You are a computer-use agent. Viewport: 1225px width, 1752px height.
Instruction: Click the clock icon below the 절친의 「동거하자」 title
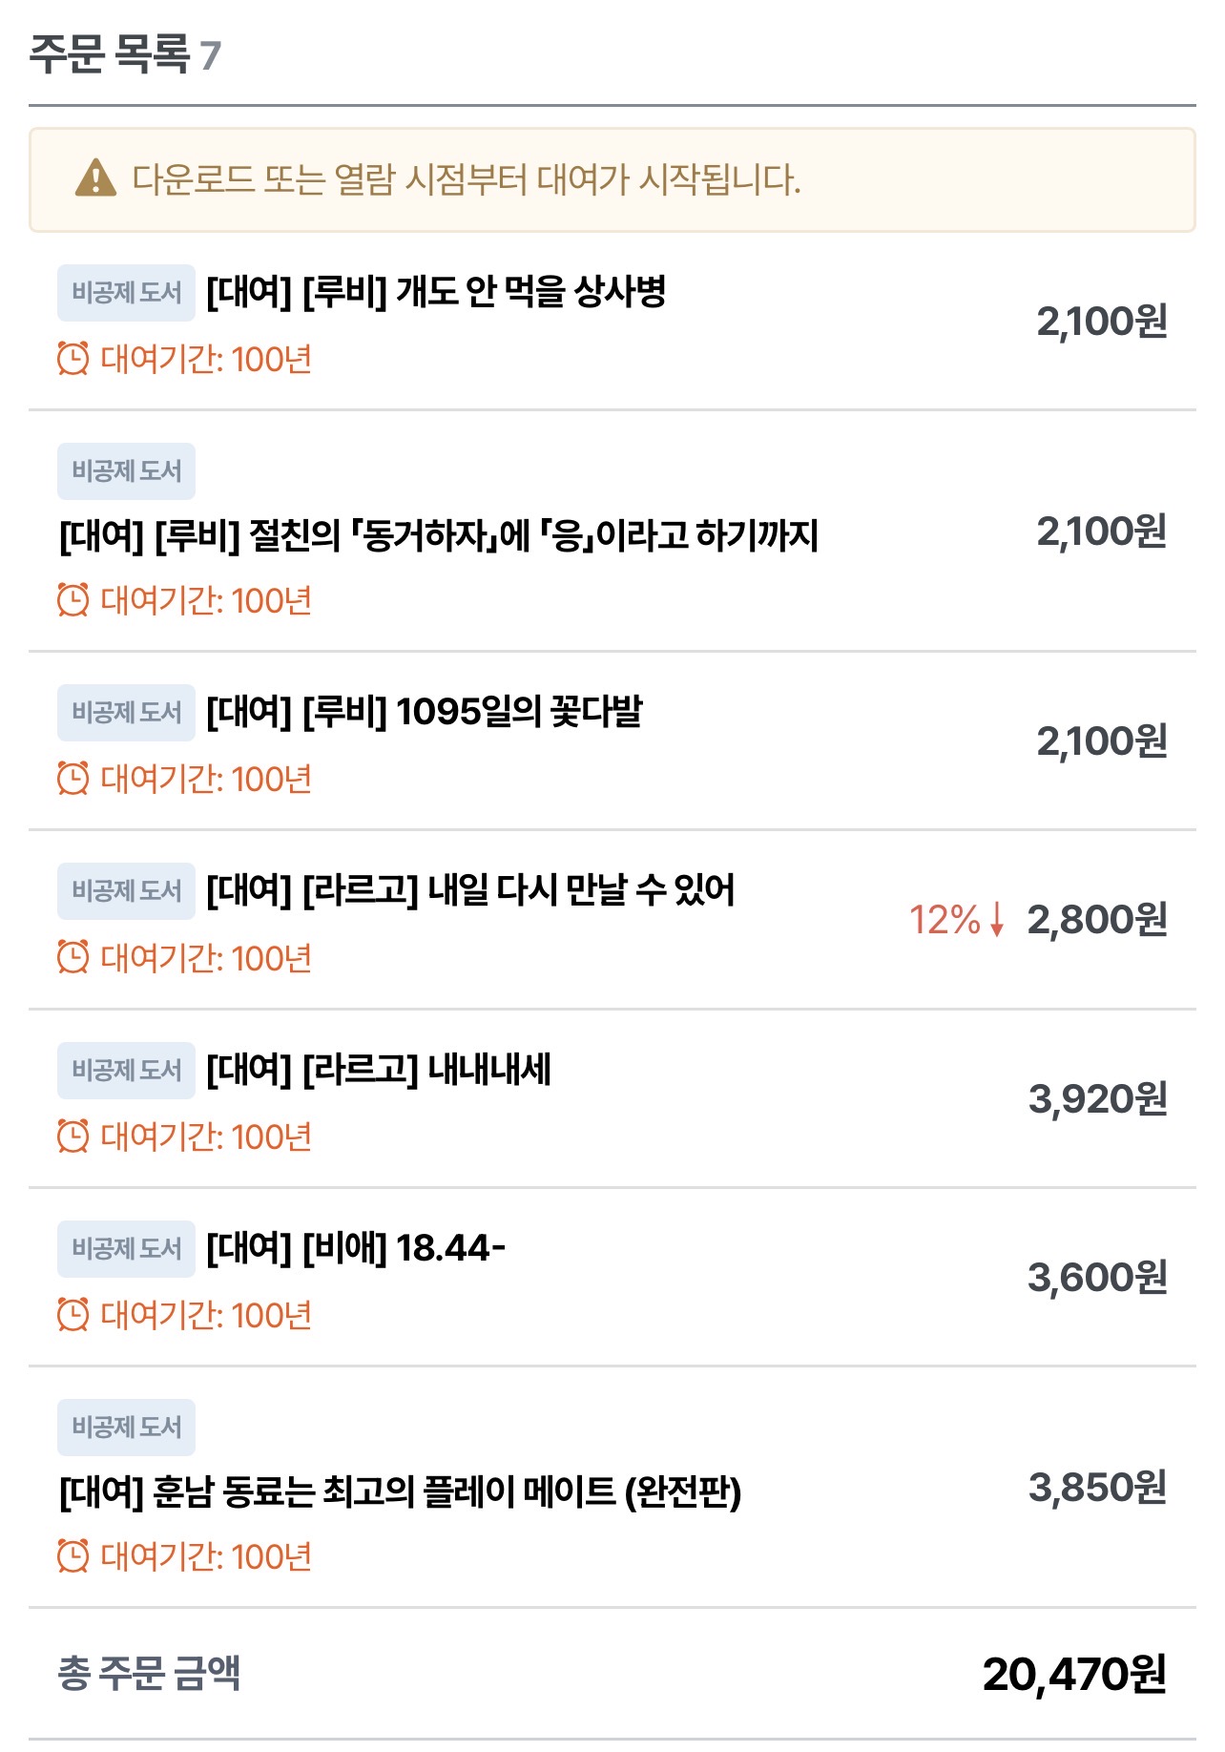click(73, 600)
